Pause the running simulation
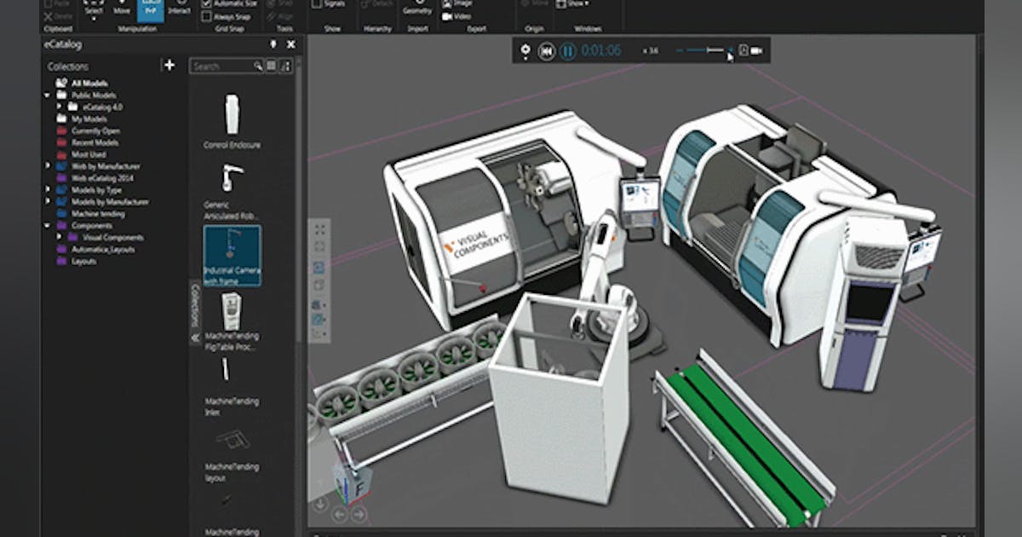The height and width of the screenshot is (537, 1022). coord(567,51)
